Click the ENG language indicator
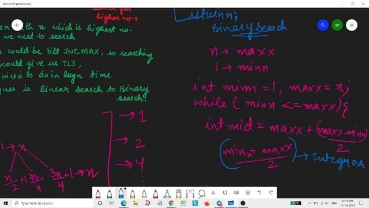This screenshot has height=208, width=369. [334, 203]
